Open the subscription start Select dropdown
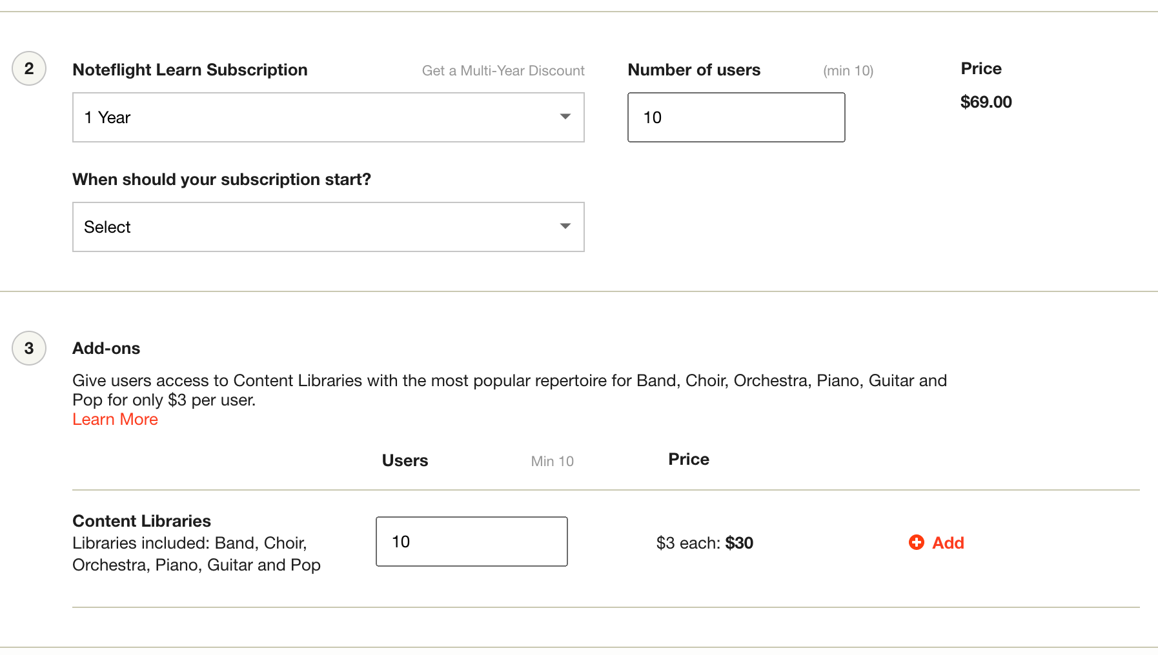The width and height of the screenshot is (1158, 655). 329,227
